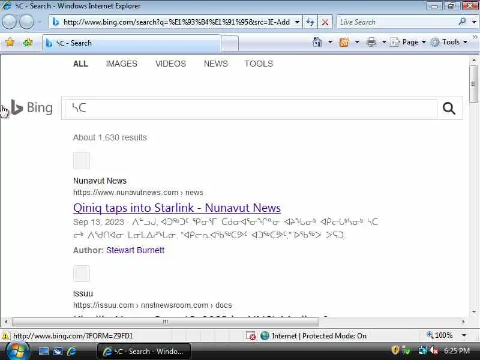
Task: Click the Bing search query box
Action: tap(251, 108)
